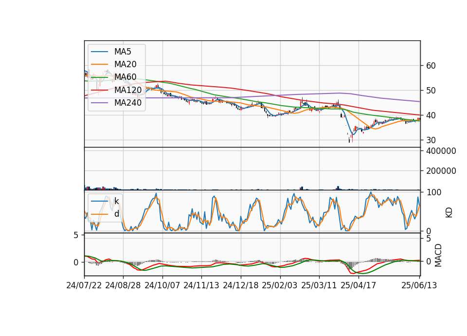Click the 40 price axis tick

tap(431, 115)
